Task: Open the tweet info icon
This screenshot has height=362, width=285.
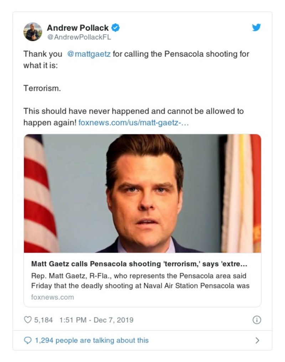Action: coord(256,320)
